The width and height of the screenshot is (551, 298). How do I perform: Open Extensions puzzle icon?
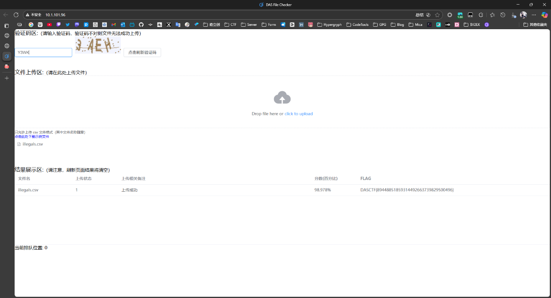(x=481, y=15)
